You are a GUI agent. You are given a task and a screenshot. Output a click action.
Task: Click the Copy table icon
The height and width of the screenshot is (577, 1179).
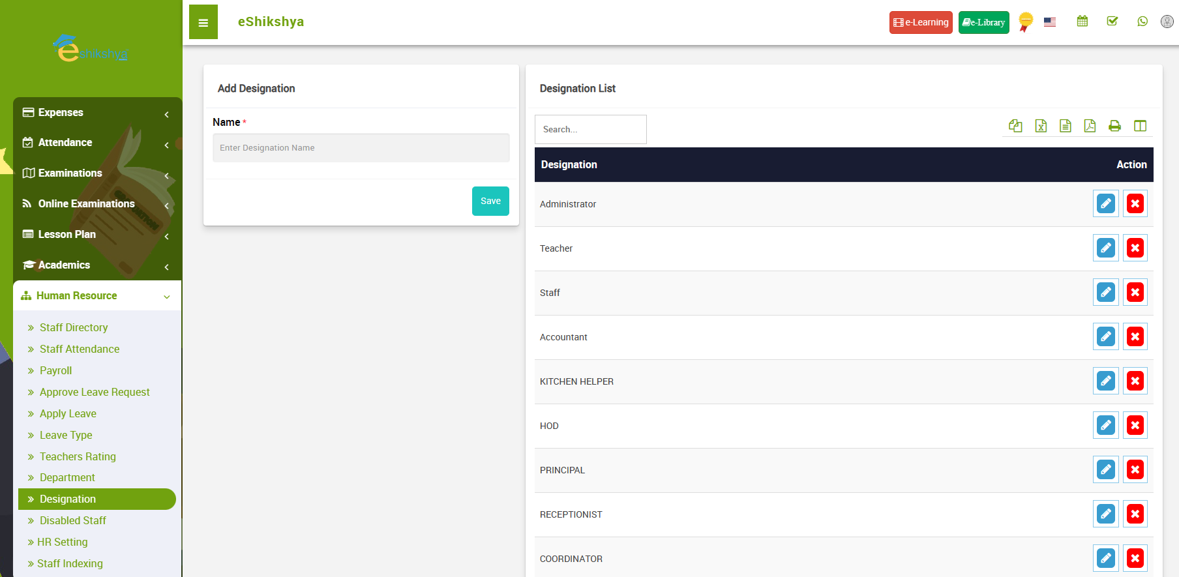pos(1015,126)
